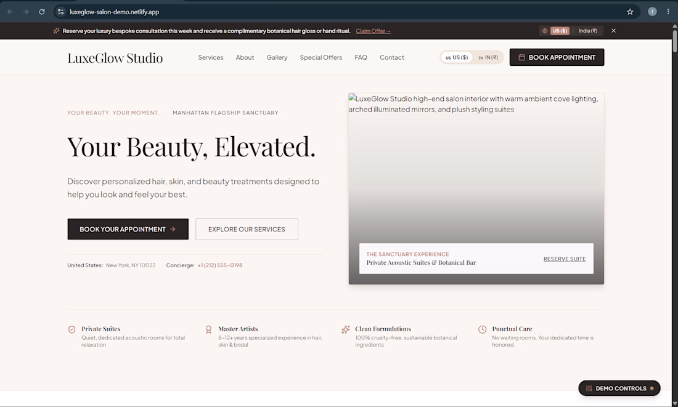
Task: Reload the page with the refresh icon
Action: (42, 12)
